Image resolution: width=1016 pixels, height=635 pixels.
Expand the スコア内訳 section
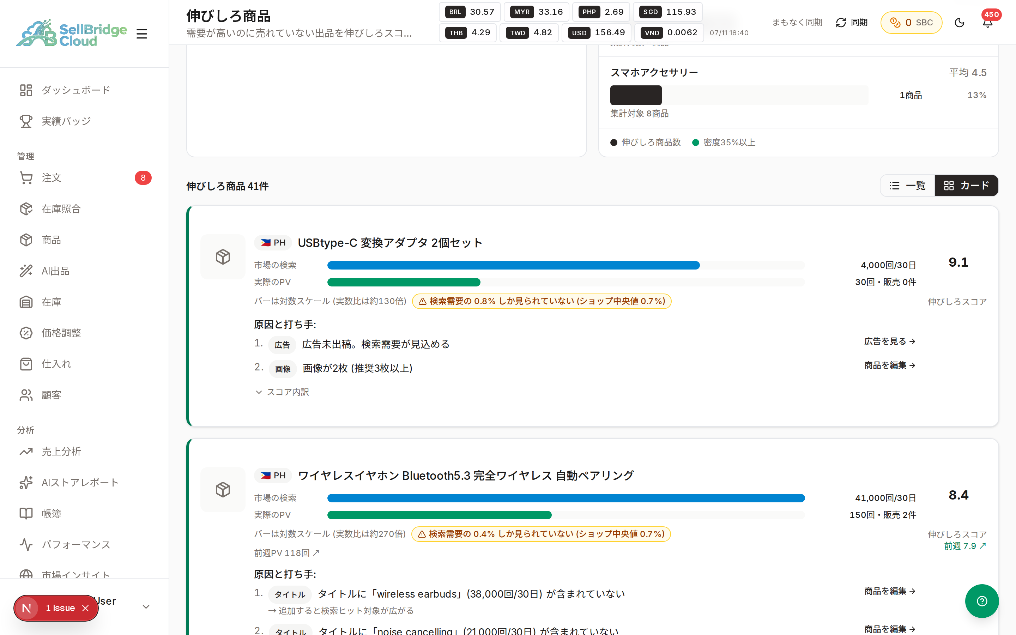[x=282, y=392]
